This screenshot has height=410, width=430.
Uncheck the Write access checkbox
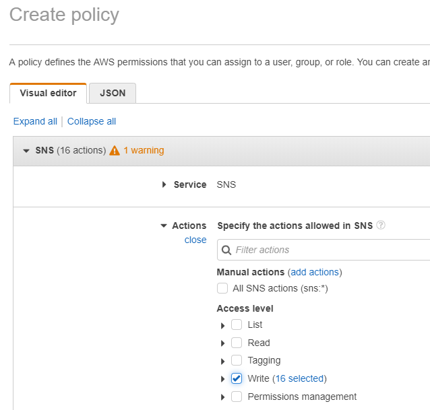[237, 378]
